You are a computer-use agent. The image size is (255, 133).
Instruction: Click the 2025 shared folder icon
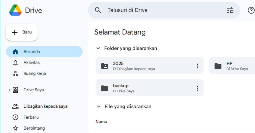pos(105,66)
